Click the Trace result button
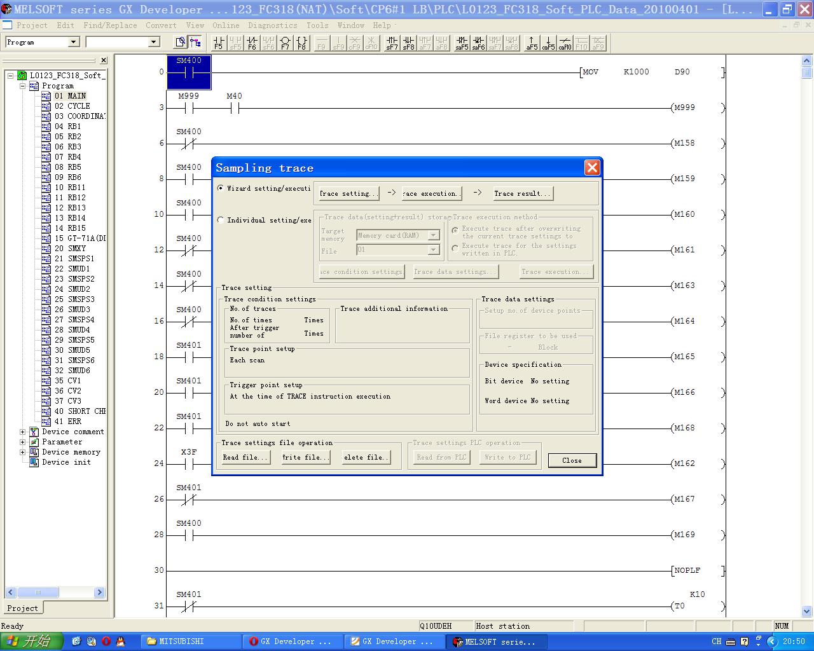This screenshot has width=814, height=651. (521, 193)
